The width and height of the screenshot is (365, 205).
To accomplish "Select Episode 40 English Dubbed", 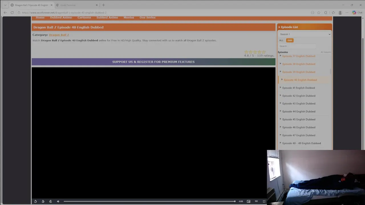I will click(x=300, y=80).
